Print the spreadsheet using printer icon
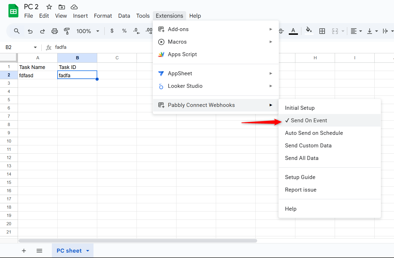 (54, 31)
